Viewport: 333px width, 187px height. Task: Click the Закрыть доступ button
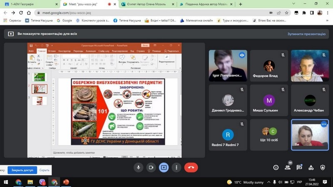[22, 170]
